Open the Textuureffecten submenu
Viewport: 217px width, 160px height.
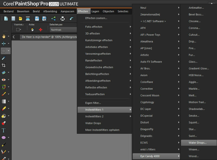(105, 94)
